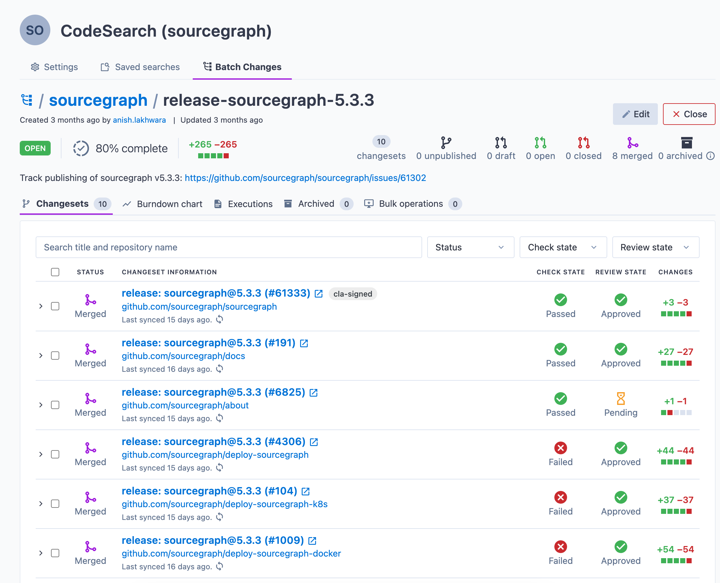The width and height of the screenshot is (720, 583).
Task: Click the Pending hourglass icon for #6825
Action: pyautogui.click(x=621, y=398)
